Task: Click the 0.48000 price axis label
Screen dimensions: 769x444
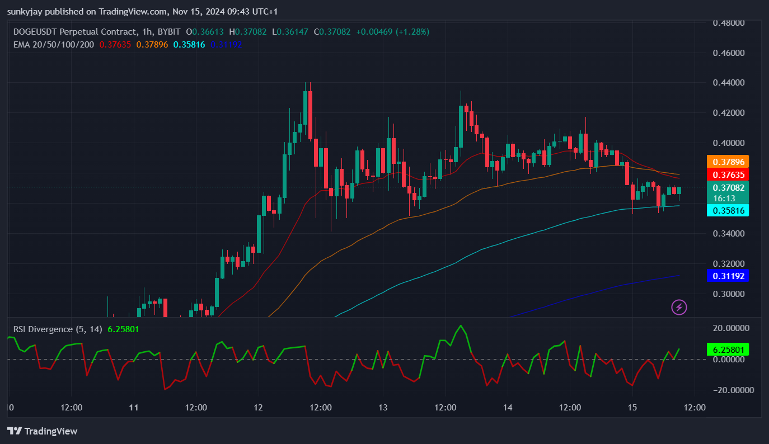Action: click(728, 23)
